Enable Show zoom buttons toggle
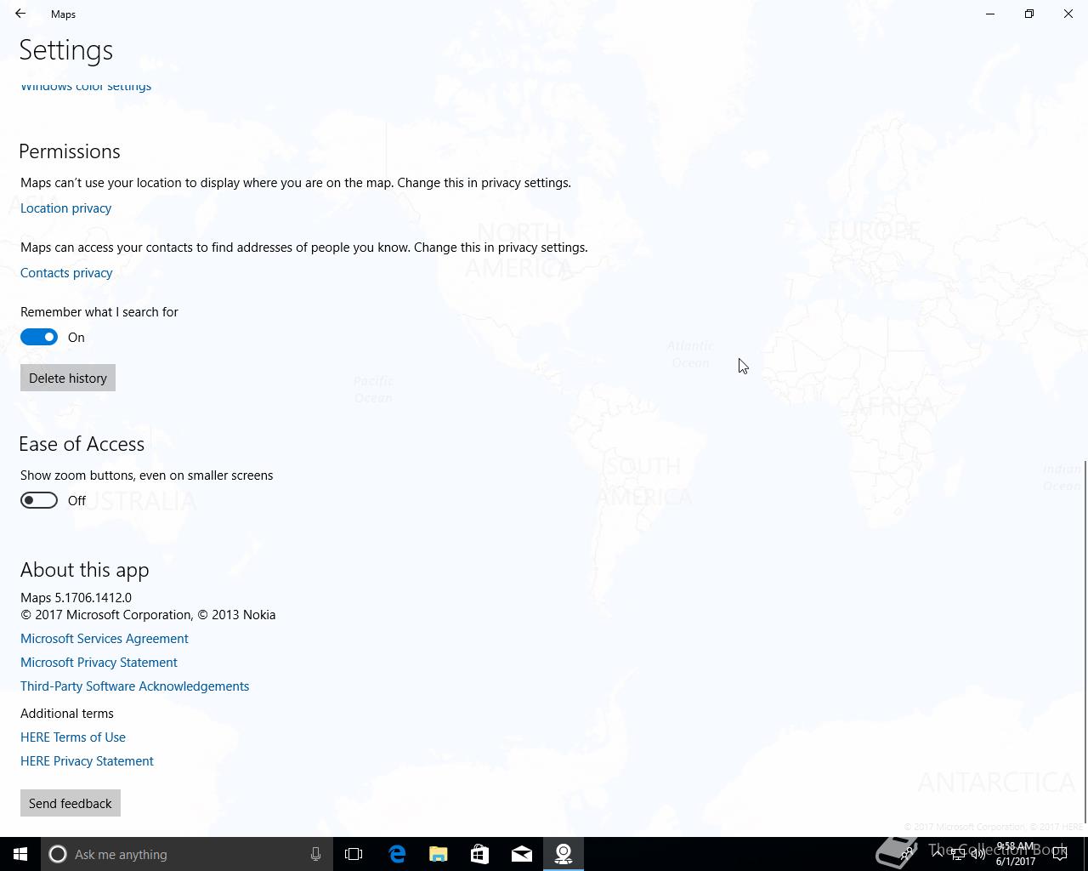The width and height of the screenshot is (1088, 871). click(x=39, y=501)
